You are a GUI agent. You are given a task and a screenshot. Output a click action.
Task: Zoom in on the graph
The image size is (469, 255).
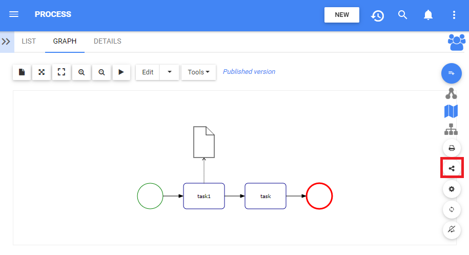tap(81, 72)
